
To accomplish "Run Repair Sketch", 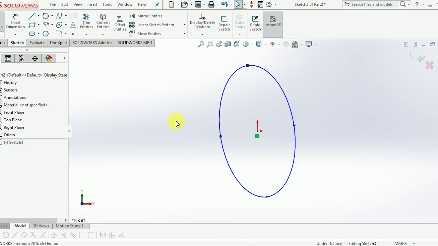I will click(224, 24).
